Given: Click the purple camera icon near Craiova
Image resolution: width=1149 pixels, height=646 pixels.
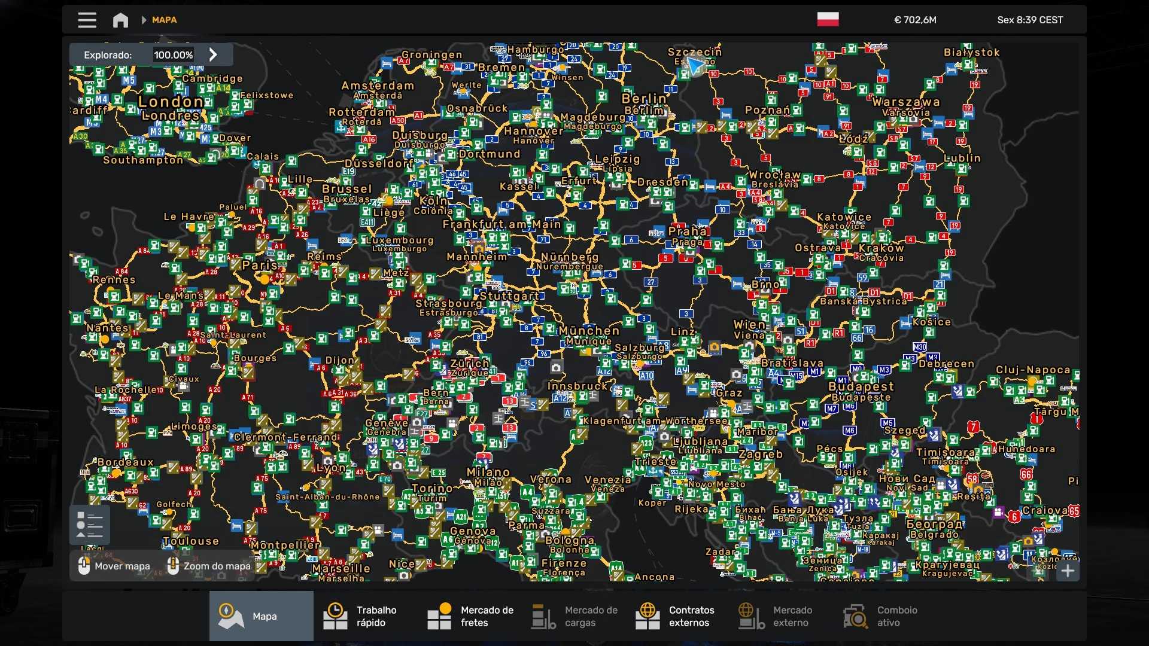Looking at the screenshot, I should pyautogui.click(x=998, y=512).
